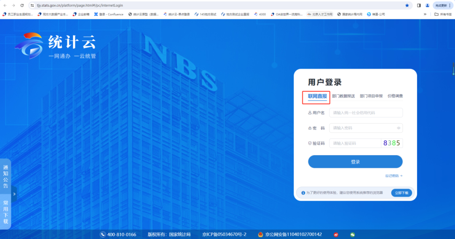Focus the 用户名 input field
The height and width of the screenshot is (239, 455).
[366, 113]
